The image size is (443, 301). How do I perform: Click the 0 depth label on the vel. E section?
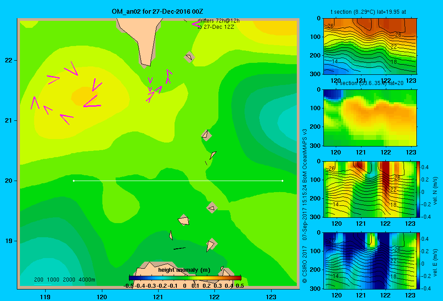point(319,233)
